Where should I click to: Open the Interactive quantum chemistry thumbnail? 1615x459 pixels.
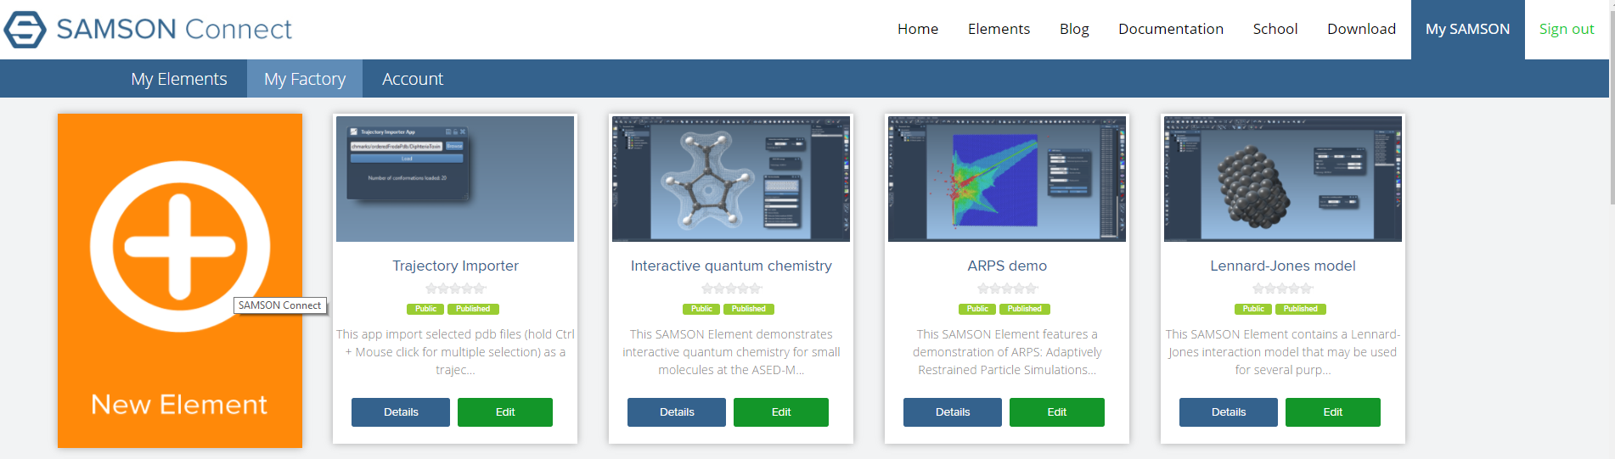[x=730, y=179]
